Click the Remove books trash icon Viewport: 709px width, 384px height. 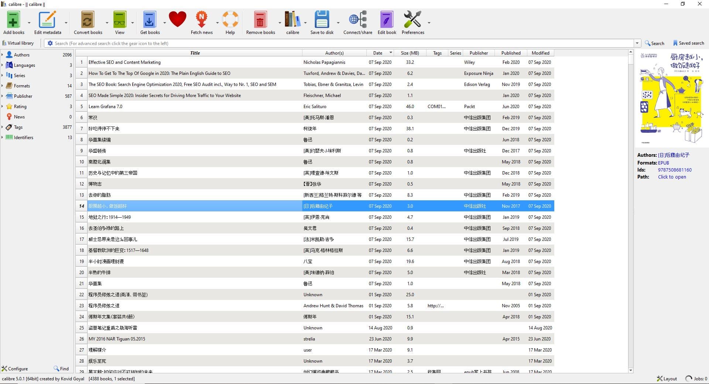click(x=260, y=20)
